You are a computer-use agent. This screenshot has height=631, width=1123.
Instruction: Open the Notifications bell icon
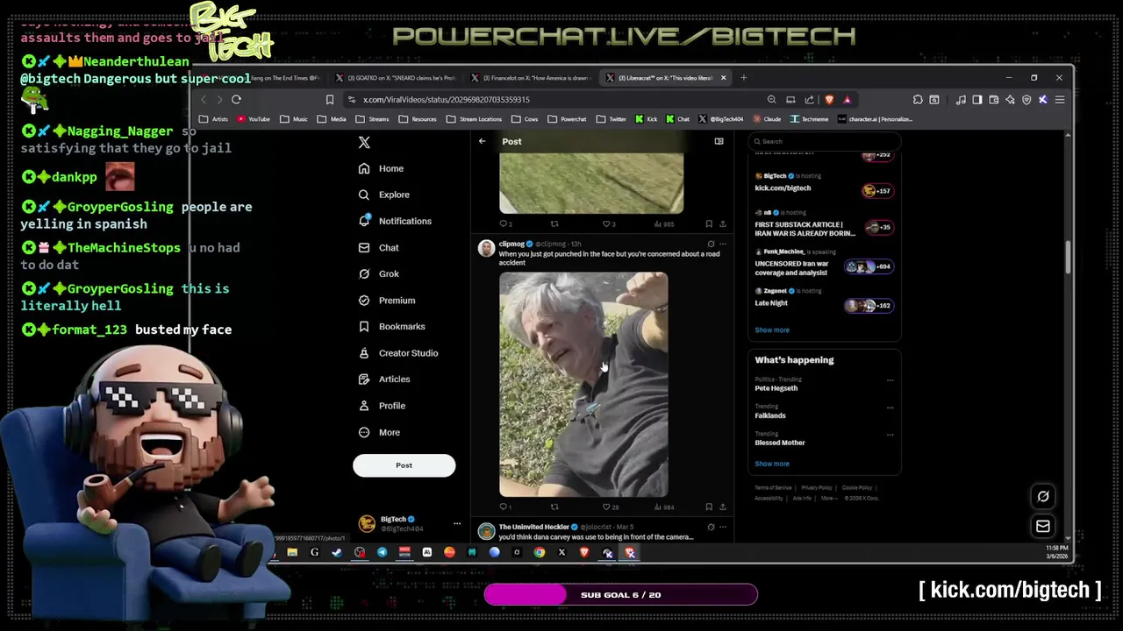click(x=364, y=221)
